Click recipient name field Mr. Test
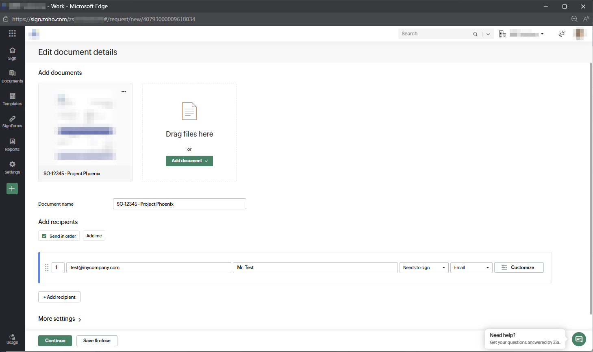The image size is (593, 352). click(315, 267)
